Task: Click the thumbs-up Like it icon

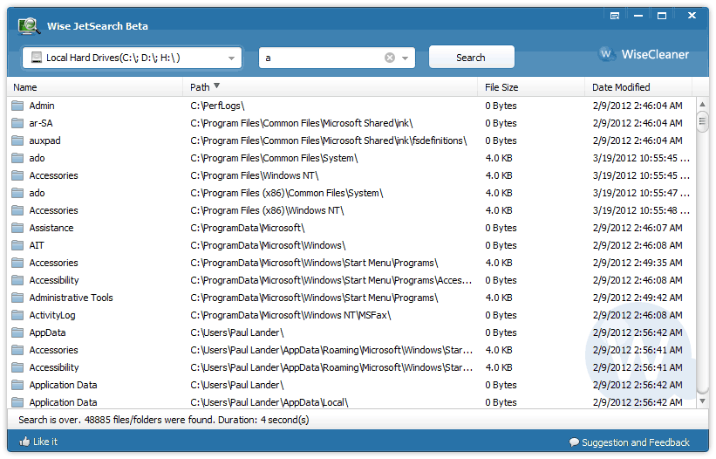Action: pos(24,442)
